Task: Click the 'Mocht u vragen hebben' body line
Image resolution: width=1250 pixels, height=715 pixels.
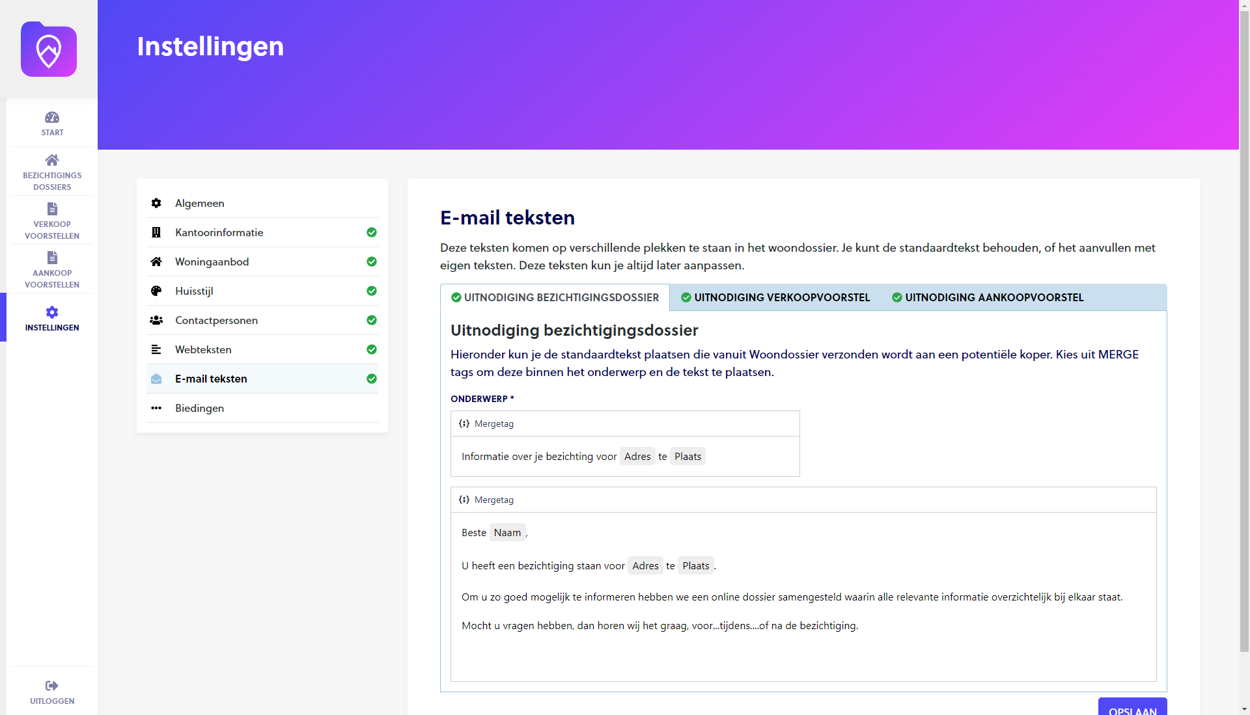Action: click(x=660, y=625)
